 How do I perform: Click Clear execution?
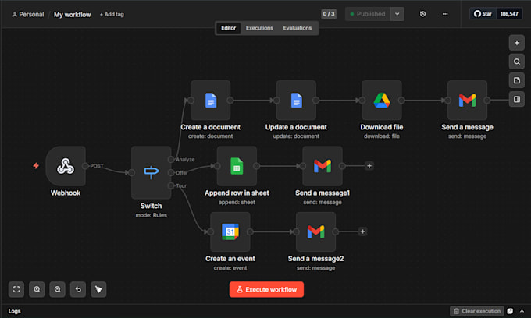[x=477, y=311]
